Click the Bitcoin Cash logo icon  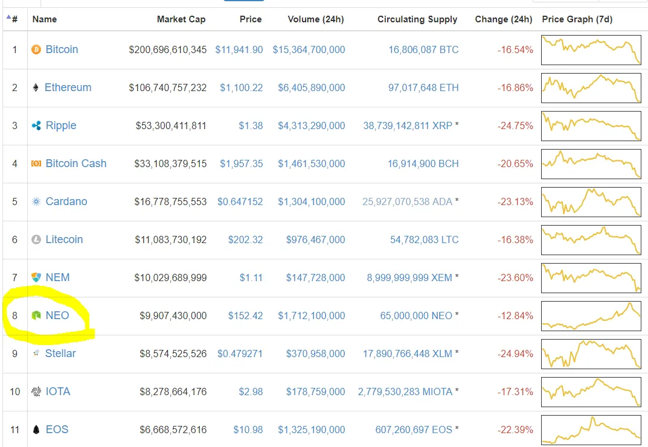(36, 164)
